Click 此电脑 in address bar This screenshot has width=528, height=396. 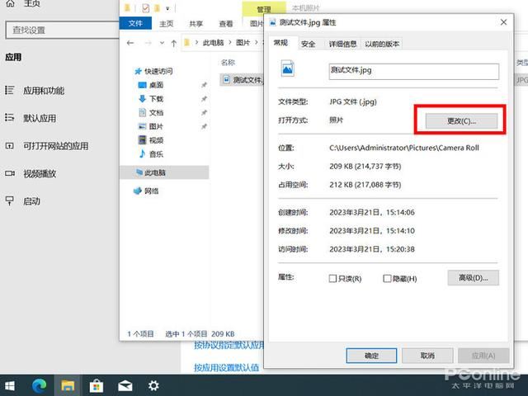tap(213, 43)
